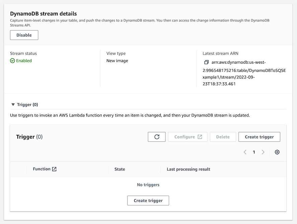Image resolution: width=297 pixels, height=224 pixels.
Task: Go to next page of triggers
Action: pyautogui.click(x=263, y=152)
